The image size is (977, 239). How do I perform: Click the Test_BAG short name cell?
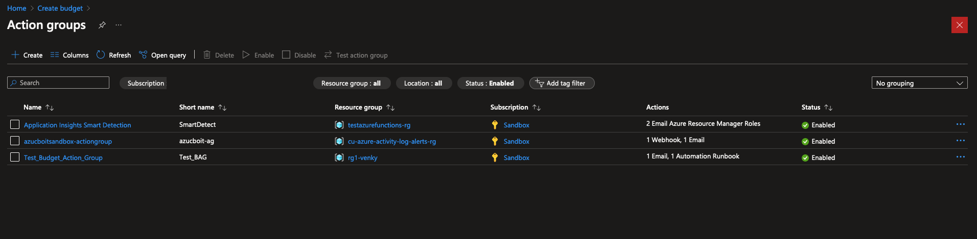[193, 157]
